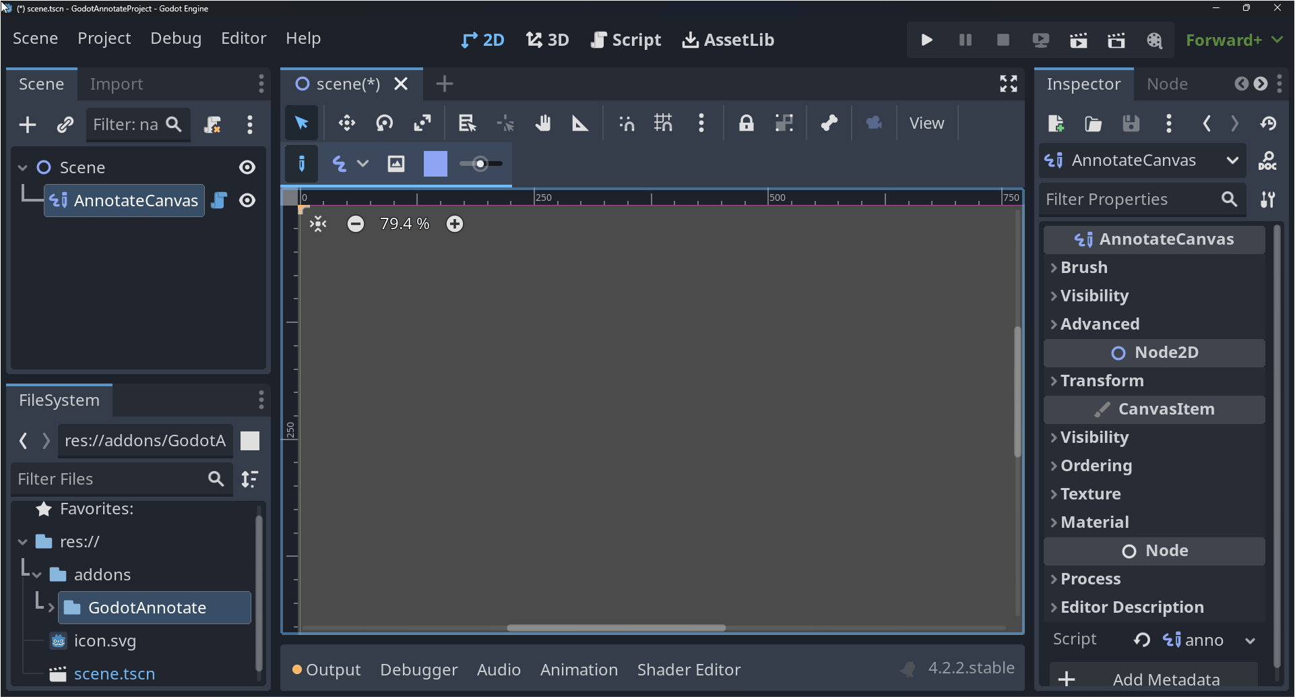Collapse the Scene root node tree

pyautogui.click(x=22, y=167)
